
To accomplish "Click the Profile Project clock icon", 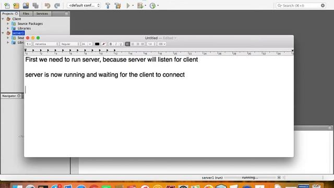I will point(152,6).
